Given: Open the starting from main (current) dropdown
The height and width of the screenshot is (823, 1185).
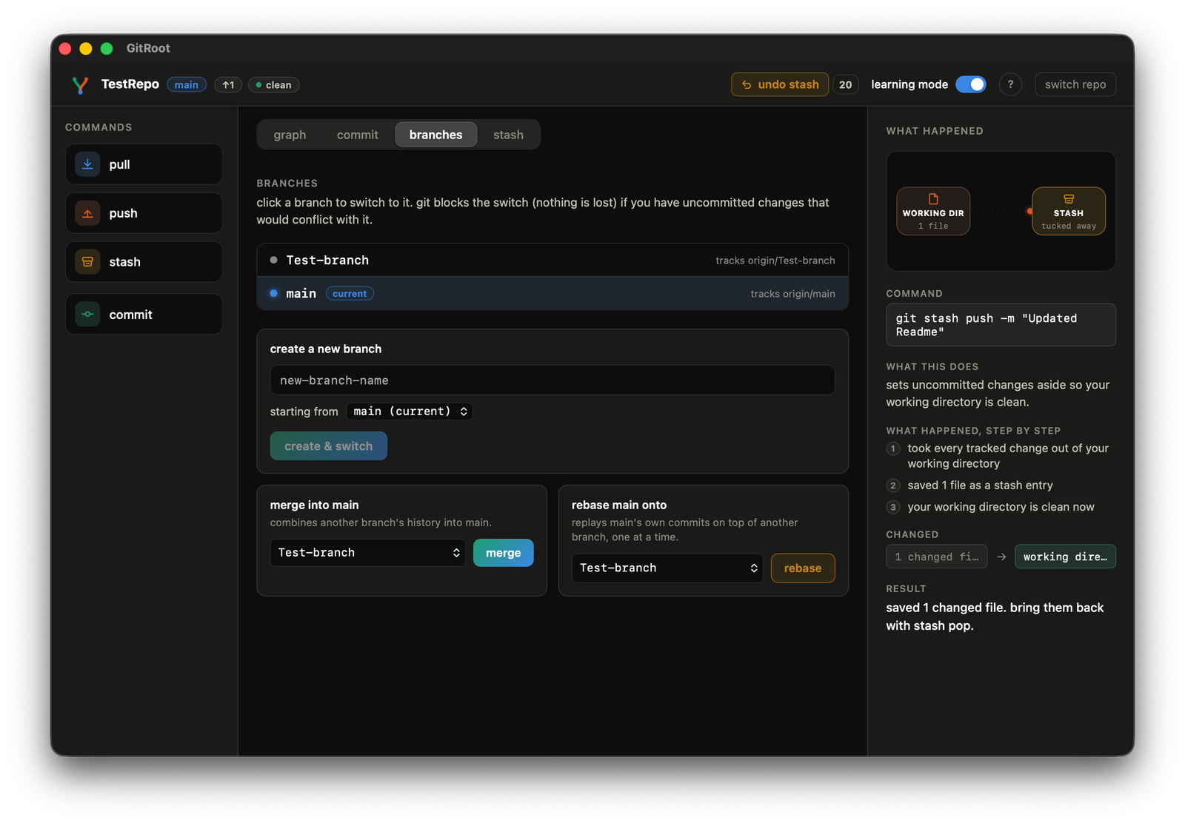Looking at the screenshot, I should (x=410, y=411).
